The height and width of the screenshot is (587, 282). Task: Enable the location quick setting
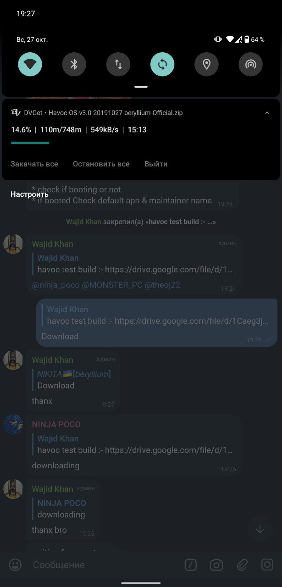tap(206, 64)
